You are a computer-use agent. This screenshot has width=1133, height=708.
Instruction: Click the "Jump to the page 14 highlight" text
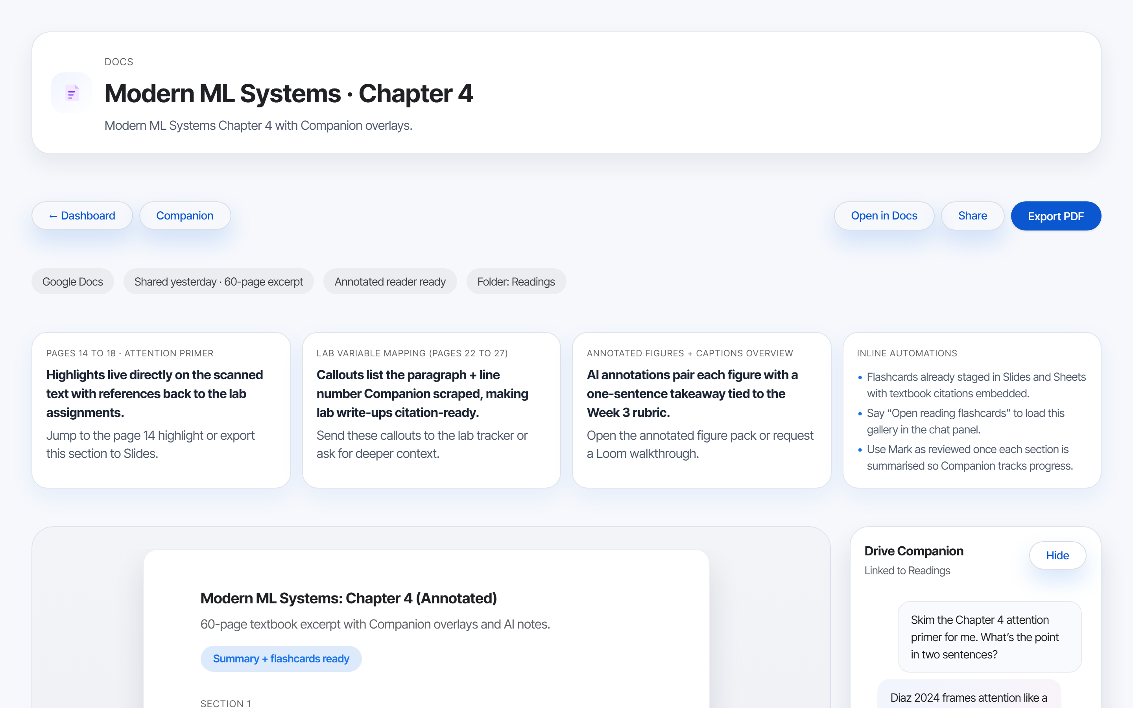coord(150,444)
